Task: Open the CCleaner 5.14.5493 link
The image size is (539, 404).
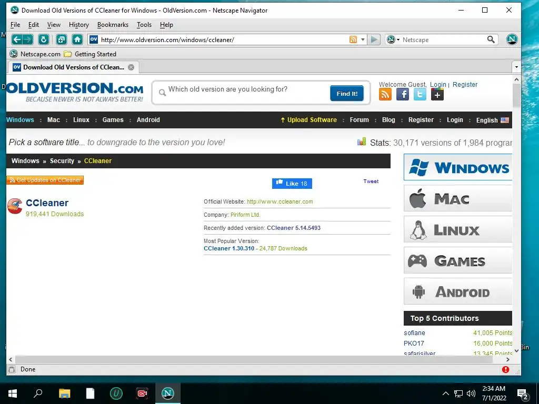Action: point(294,228)
